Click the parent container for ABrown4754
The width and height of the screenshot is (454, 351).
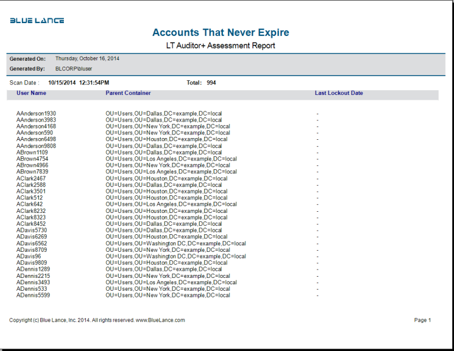171,159
